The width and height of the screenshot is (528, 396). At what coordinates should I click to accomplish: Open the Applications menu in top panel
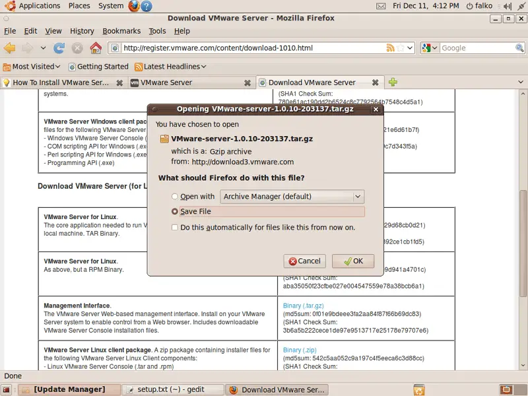pyautogui.click(x=40, y=6)
